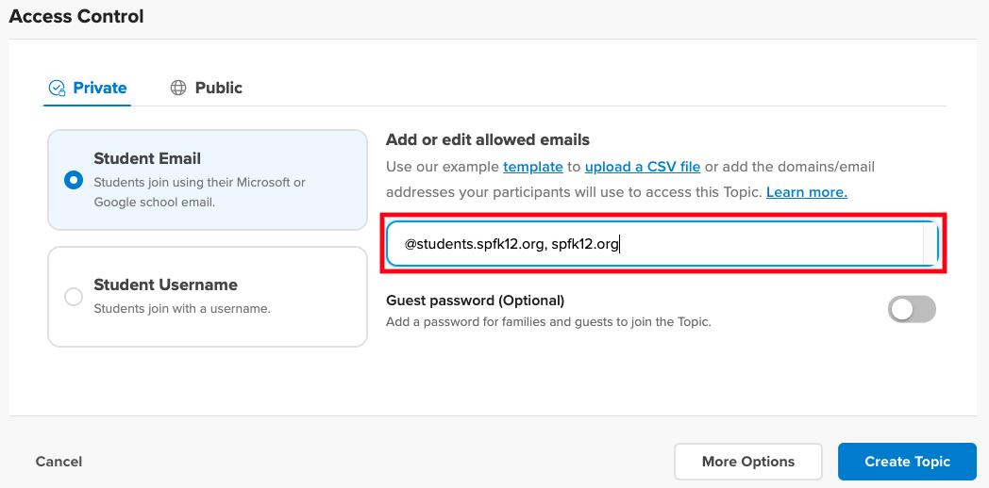Choose the Student Username card title
This screenshot has width=989, height=488.
click(x=165, y=285)
